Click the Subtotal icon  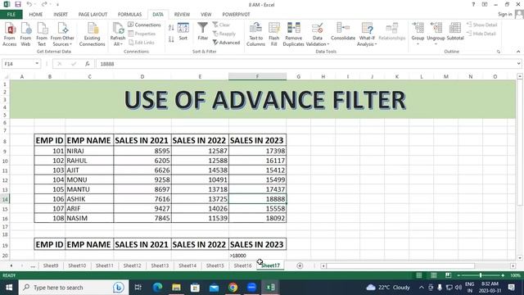point(455,31)
